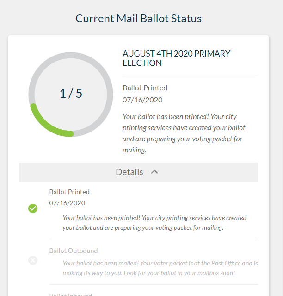Click the 07/16/2020 date in the summary
This screenshot has height=296, width=283.
(142, 100)
